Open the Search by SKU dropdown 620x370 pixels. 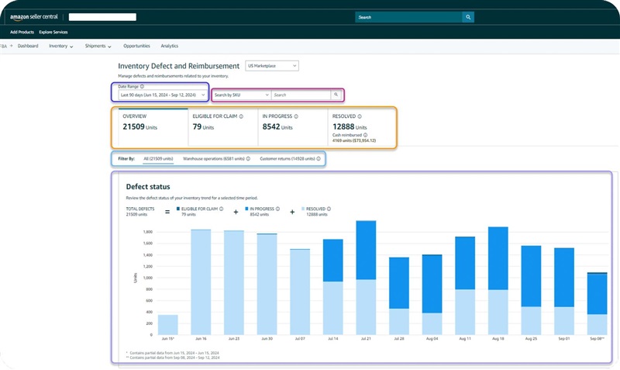coord(241,95)
